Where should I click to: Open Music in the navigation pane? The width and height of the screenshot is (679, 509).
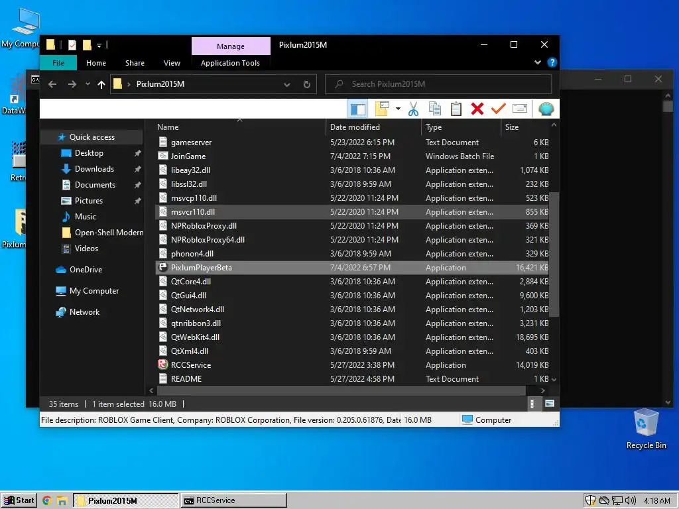tap(85, 217)
